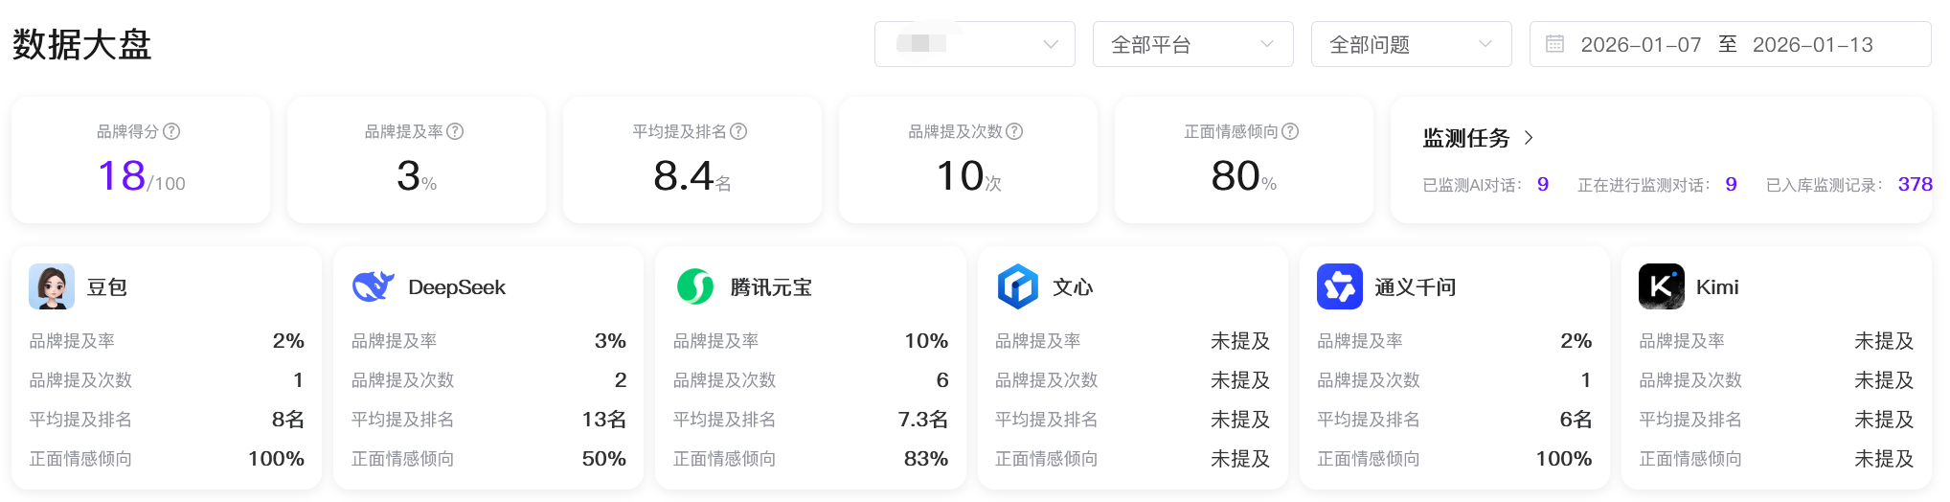Open the blurred brand selector dropdown
The width and height of the screenshot is (1950, 502).
pos(974,44)
